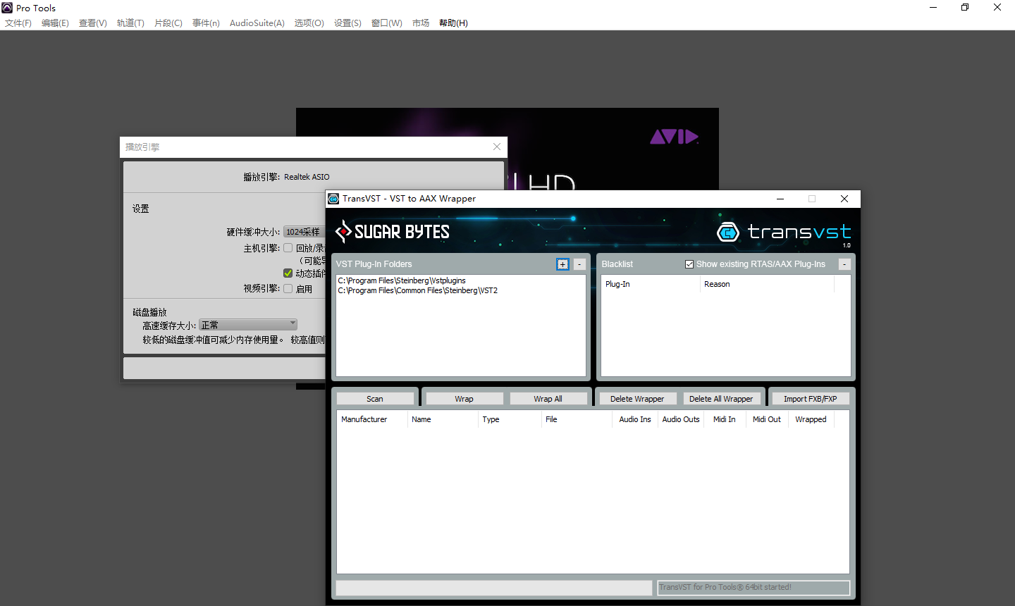This screenshot has width=1015, height=606.
Task: Click the TransVST title bar app icon
Action: pyautogui.click(x=334, y=199)
